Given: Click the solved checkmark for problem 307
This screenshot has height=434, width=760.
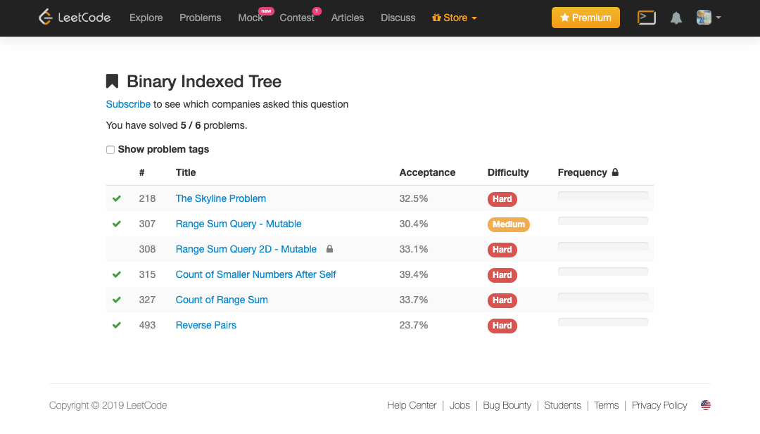Looking at the screenshot, I should 116,224.
